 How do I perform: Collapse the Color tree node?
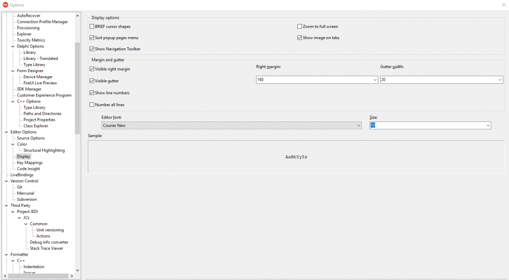click(x=13, y=144)
